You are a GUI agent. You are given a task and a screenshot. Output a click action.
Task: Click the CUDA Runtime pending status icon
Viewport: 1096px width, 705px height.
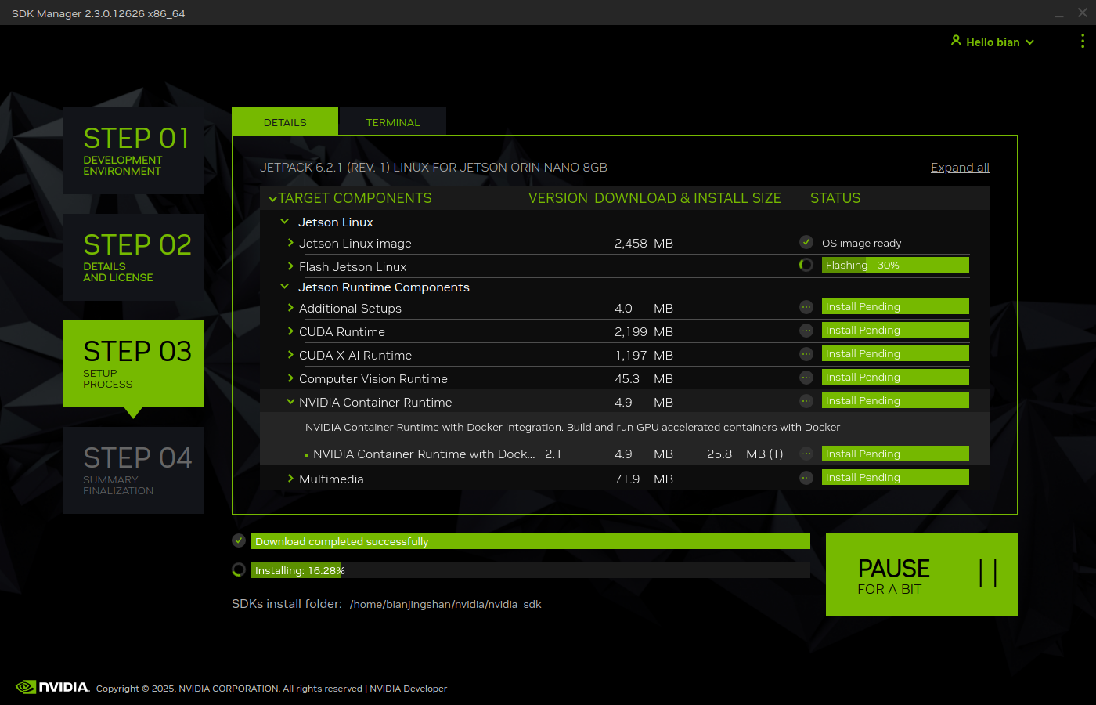click(806, 331)
